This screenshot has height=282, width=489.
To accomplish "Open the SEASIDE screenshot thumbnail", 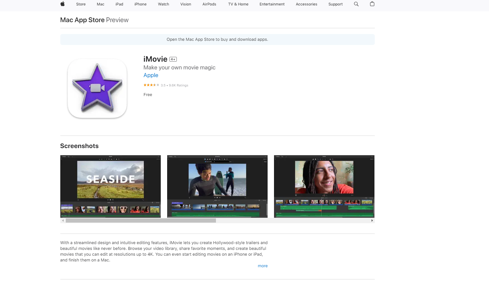I will [x=110, y=186].
